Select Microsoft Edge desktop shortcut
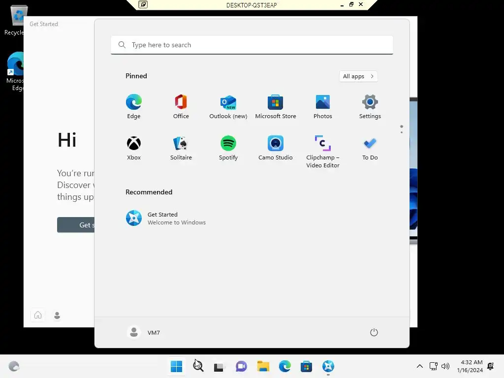This screenshot has height=378, width=504. click(15, 71)
